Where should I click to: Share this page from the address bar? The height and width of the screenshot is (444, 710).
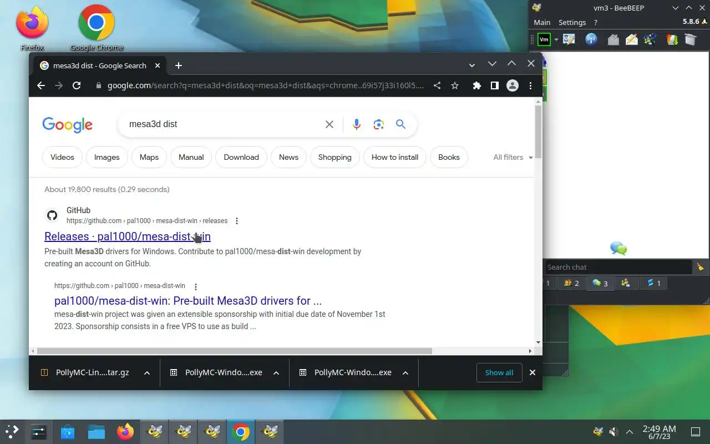point(437,85)
